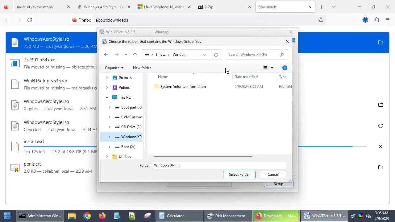Select Videos in navigation tree

coord(124,88)
